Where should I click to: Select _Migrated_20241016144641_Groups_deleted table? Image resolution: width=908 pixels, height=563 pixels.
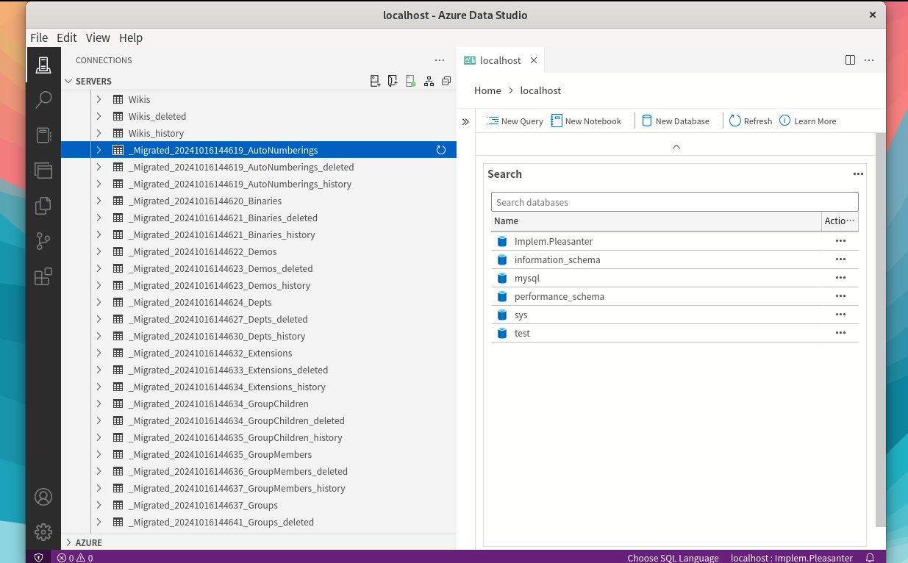[221, 522]
